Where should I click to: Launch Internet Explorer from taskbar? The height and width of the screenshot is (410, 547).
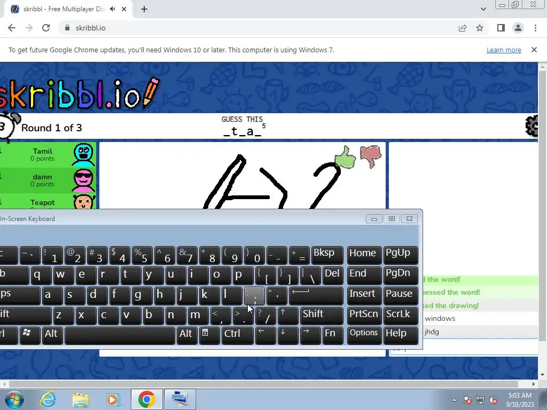click(x=48, y=399)
